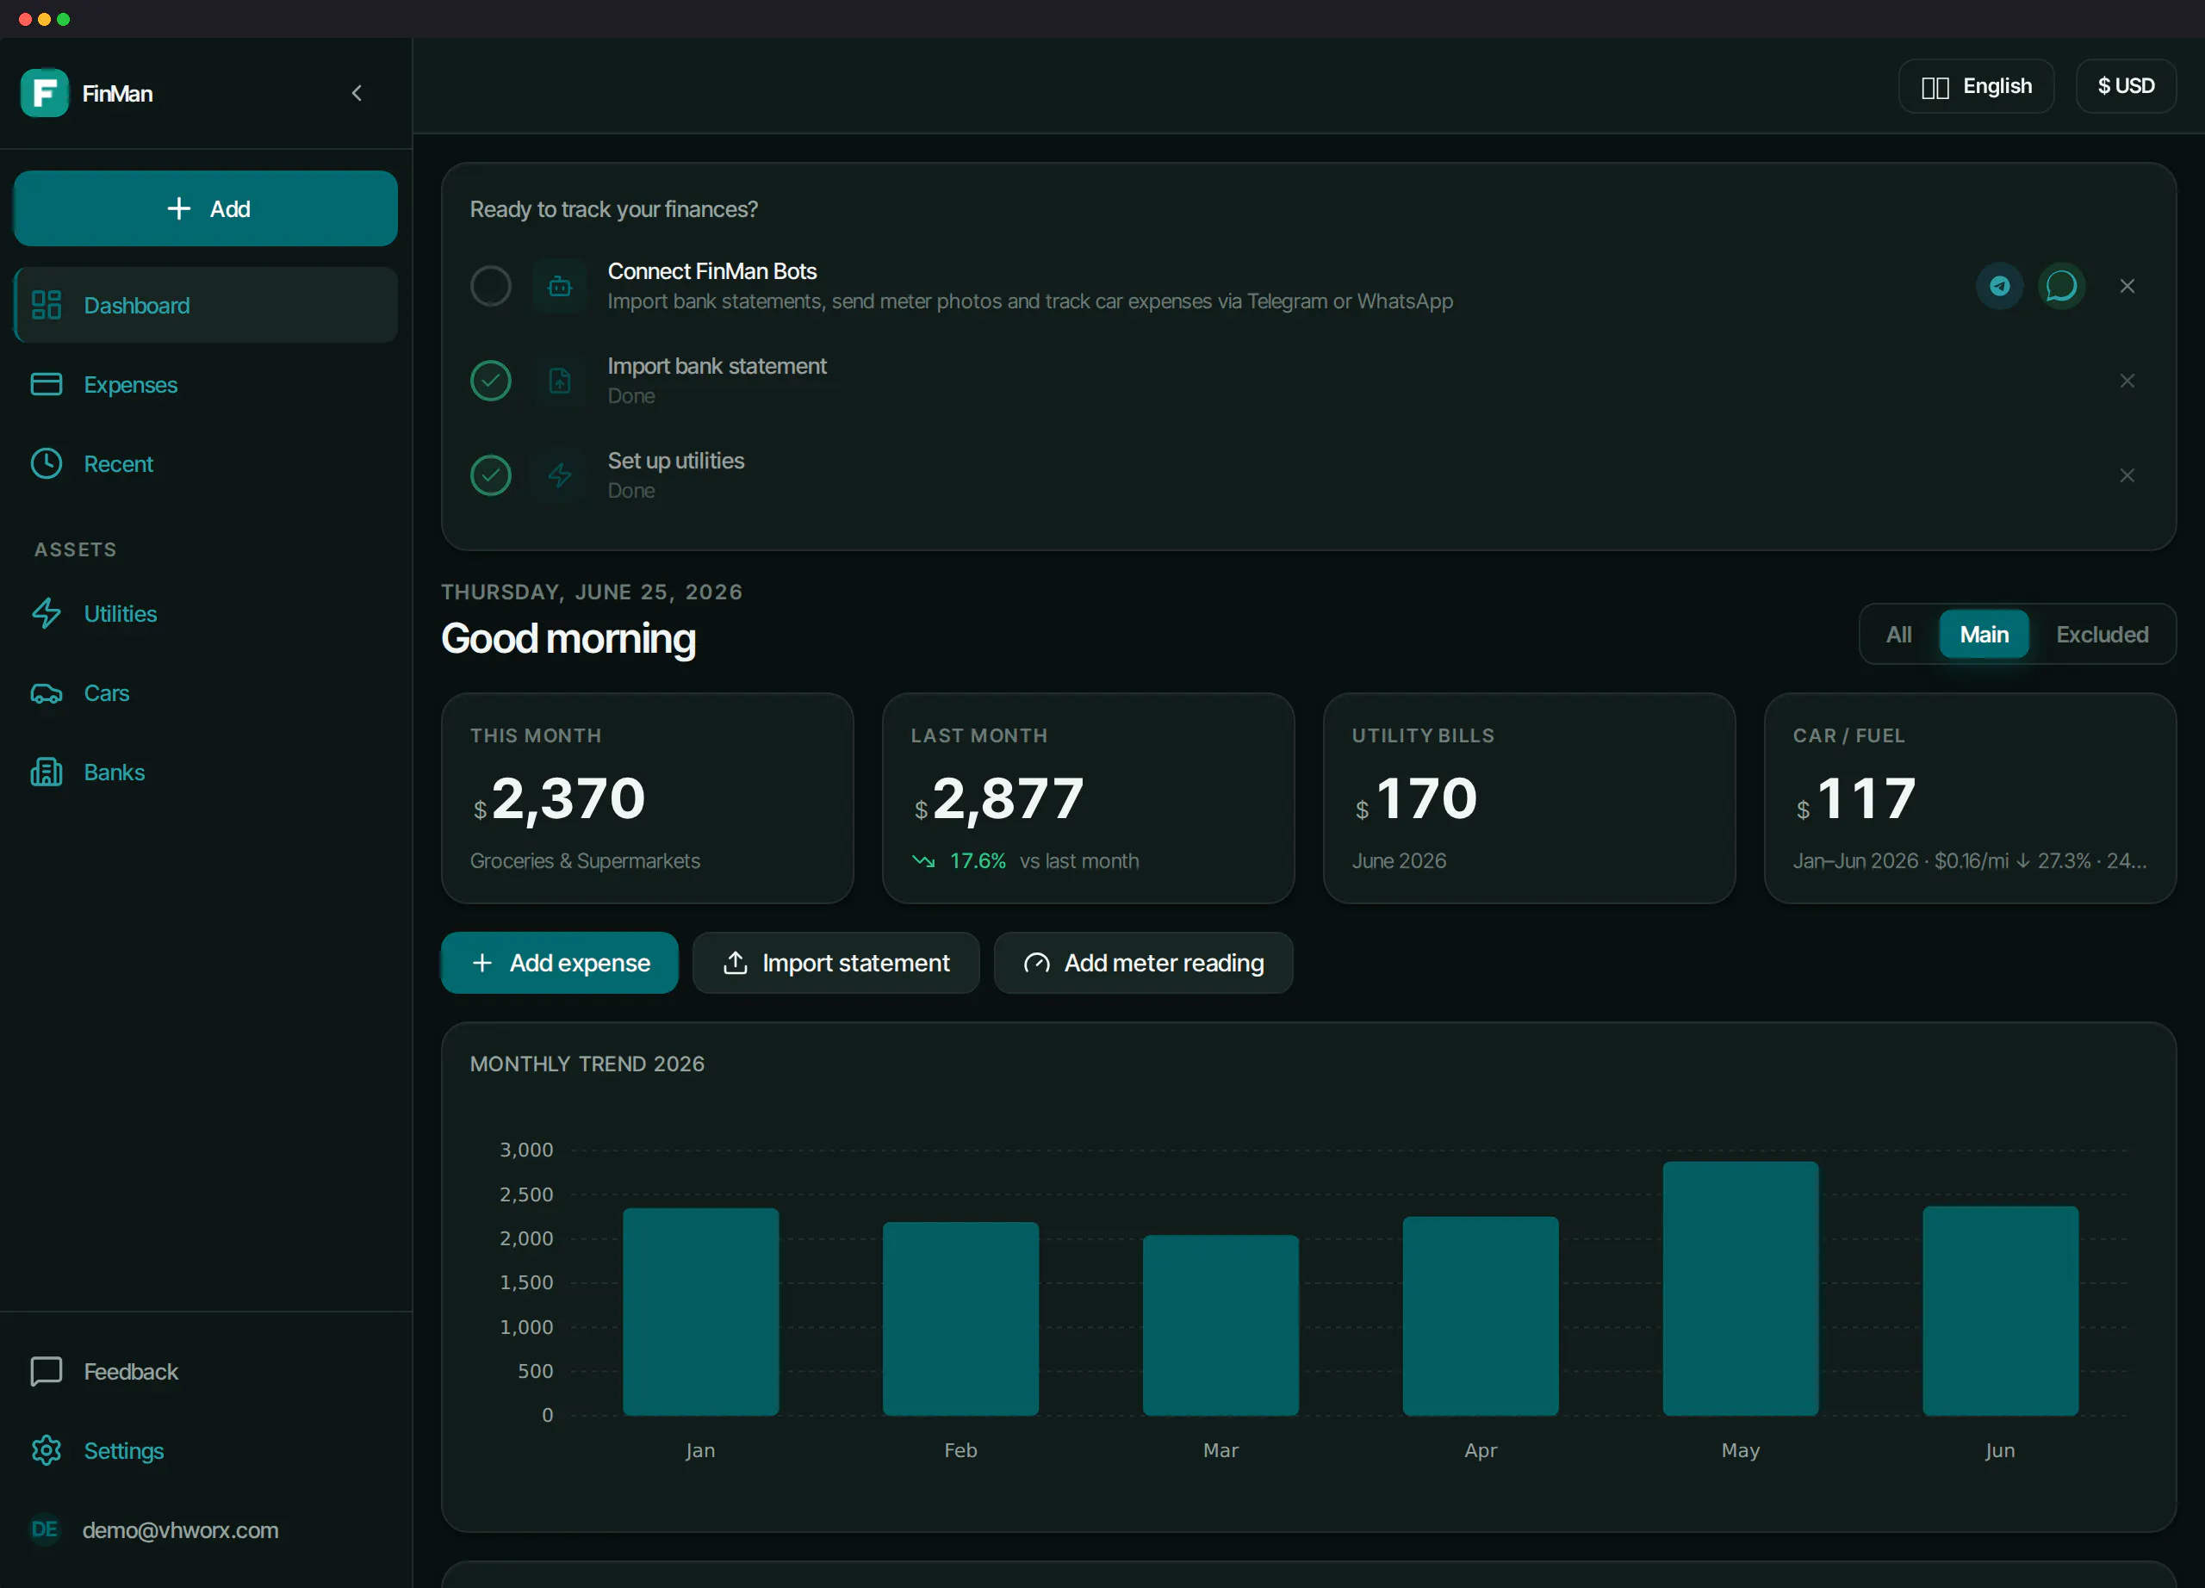Screen dimensions: 2205x1588
Task: Click the Expenses card icon
Action: pos(47,385)
